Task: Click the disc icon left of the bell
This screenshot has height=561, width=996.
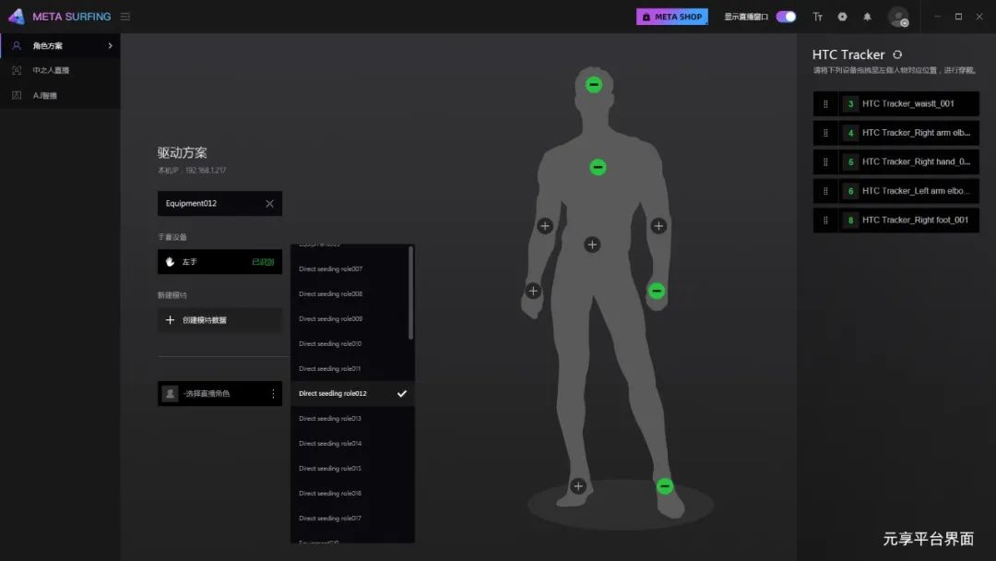Action: pos(842,17)
